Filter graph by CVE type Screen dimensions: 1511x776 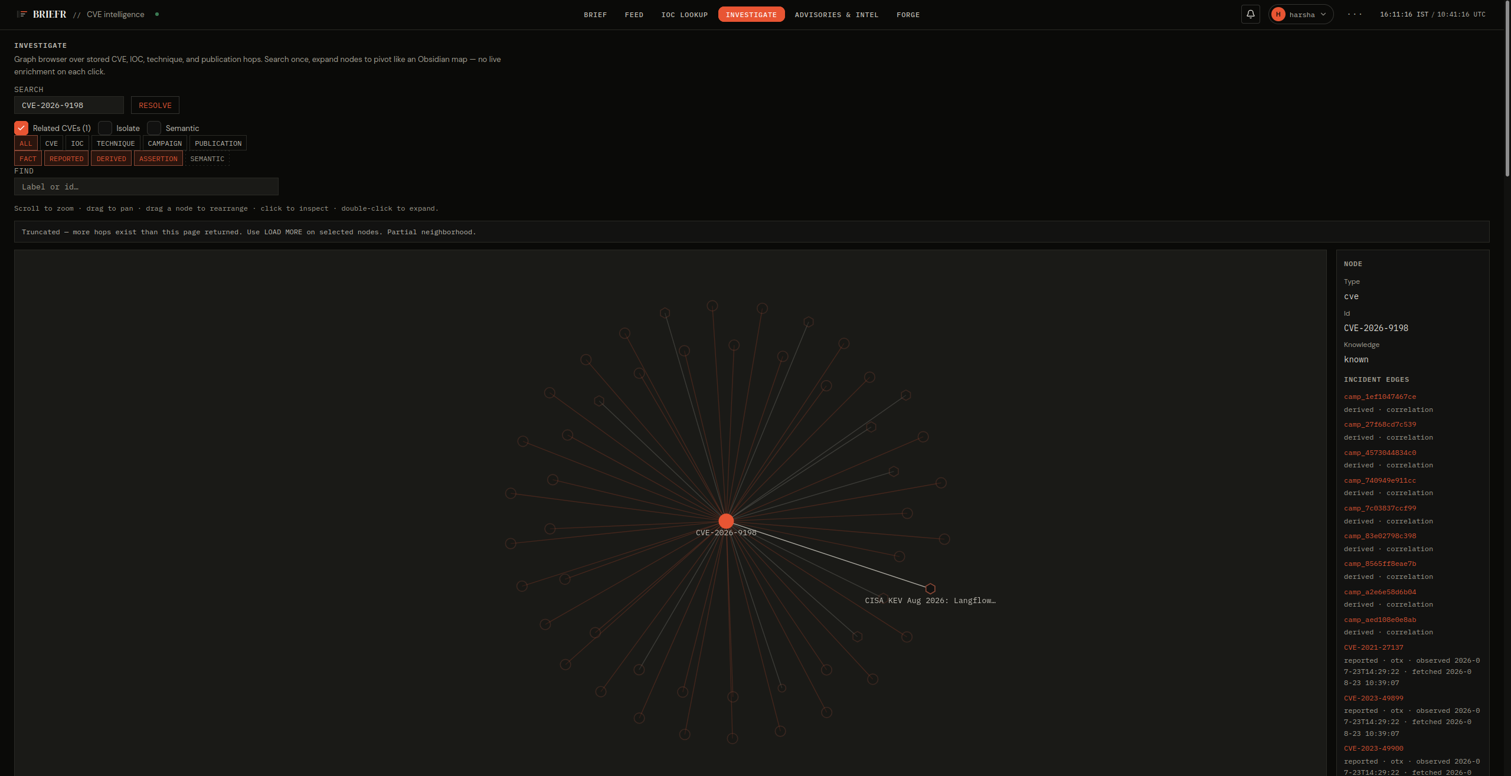pyautogui.click(x=51, y=143)
